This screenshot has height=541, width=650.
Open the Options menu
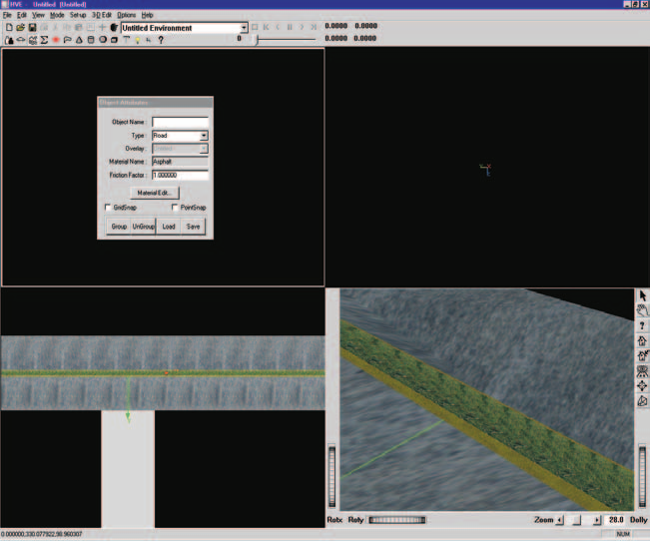click(127, 15)
